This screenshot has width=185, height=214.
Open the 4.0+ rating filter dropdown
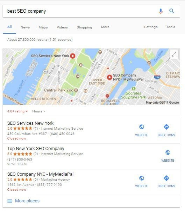coord(17,111)
